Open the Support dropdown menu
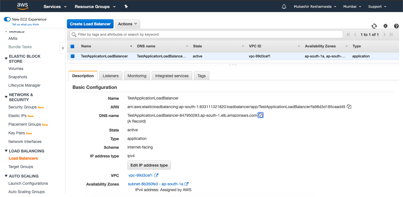 (377, 6)
